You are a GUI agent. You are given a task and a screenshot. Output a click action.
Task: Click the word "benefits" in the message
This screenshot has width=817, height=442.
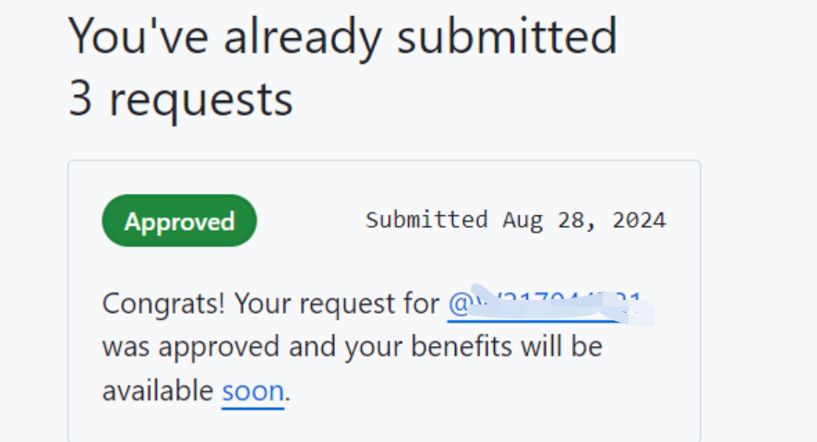(462, 347)
